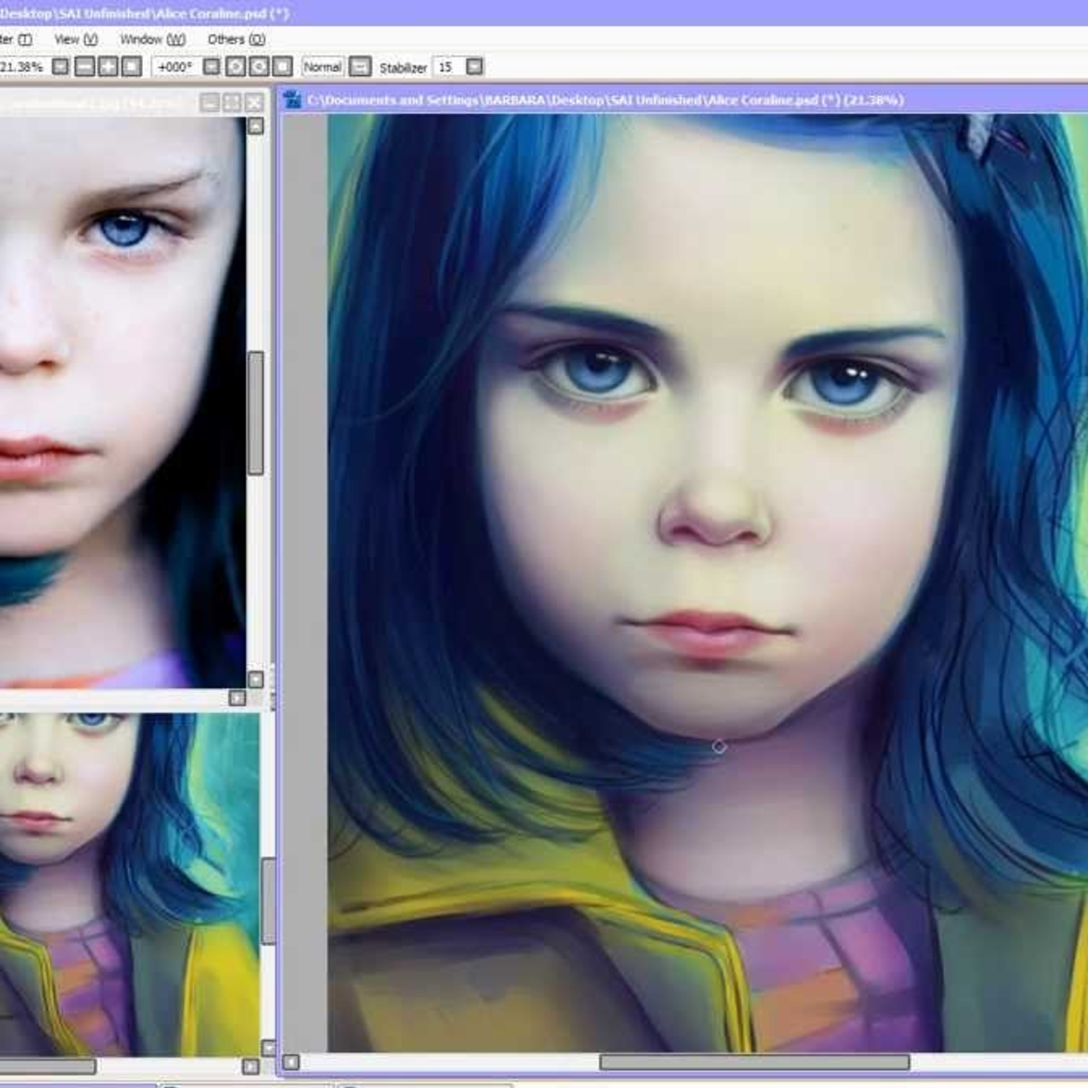Click the main canvas scroll left arrow
The width and height of the screenshot is (1088, 1088).
pos(292,1061)
